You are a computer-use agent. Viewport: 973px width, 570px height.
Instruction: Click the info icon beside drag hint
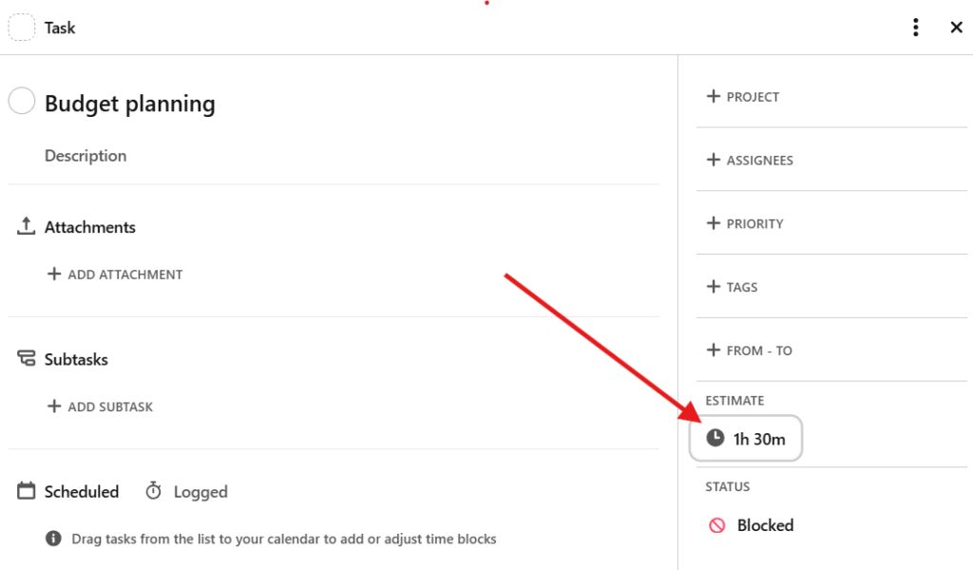click(54, 539)
